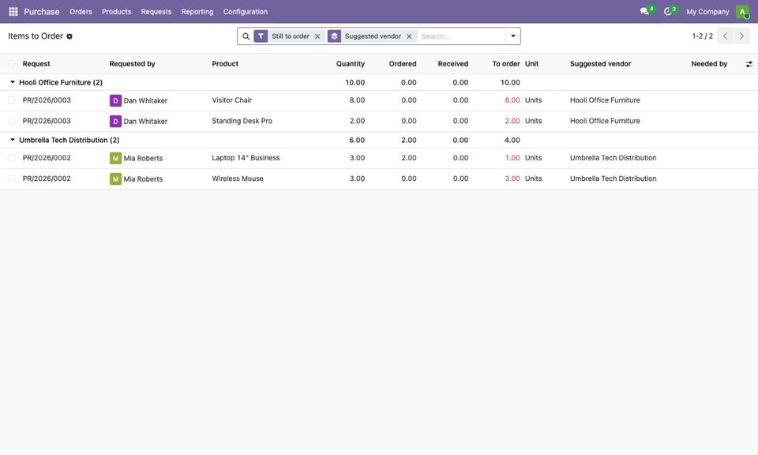
Task: Click the To order column header
Action: (506, 64)
